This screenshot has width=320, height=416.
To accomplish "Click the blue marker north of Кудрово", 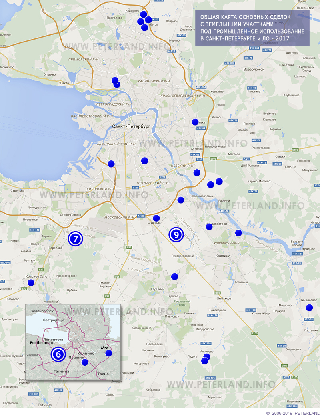I will pyautogui.click(x=195, y=122).
